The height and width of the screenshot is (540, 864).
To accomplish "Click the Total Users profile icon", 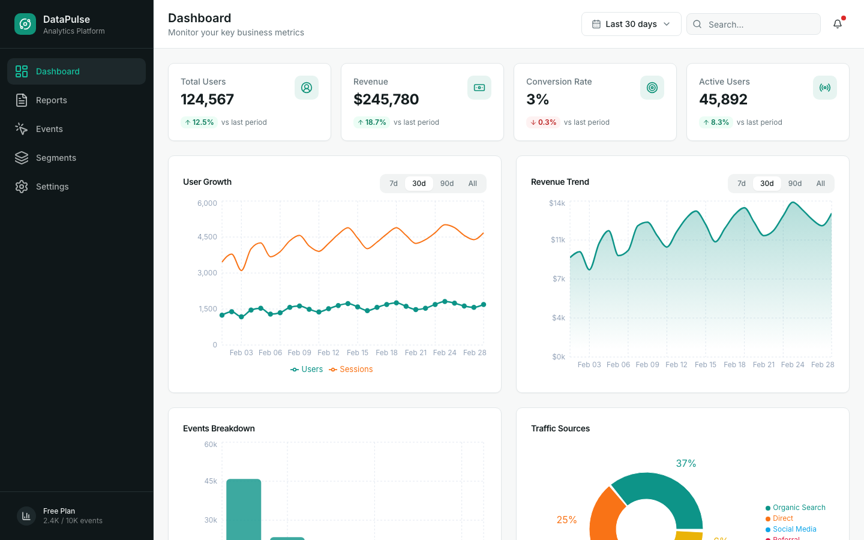I will (x=307, y=88).
